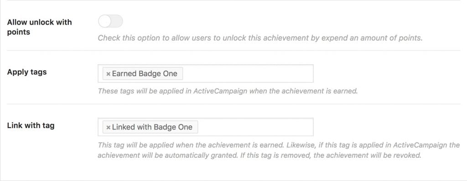Viewport: 467px width, 181px height.
Task: Click the Allow unlock with points label
Action: click(x=39, y=27)
